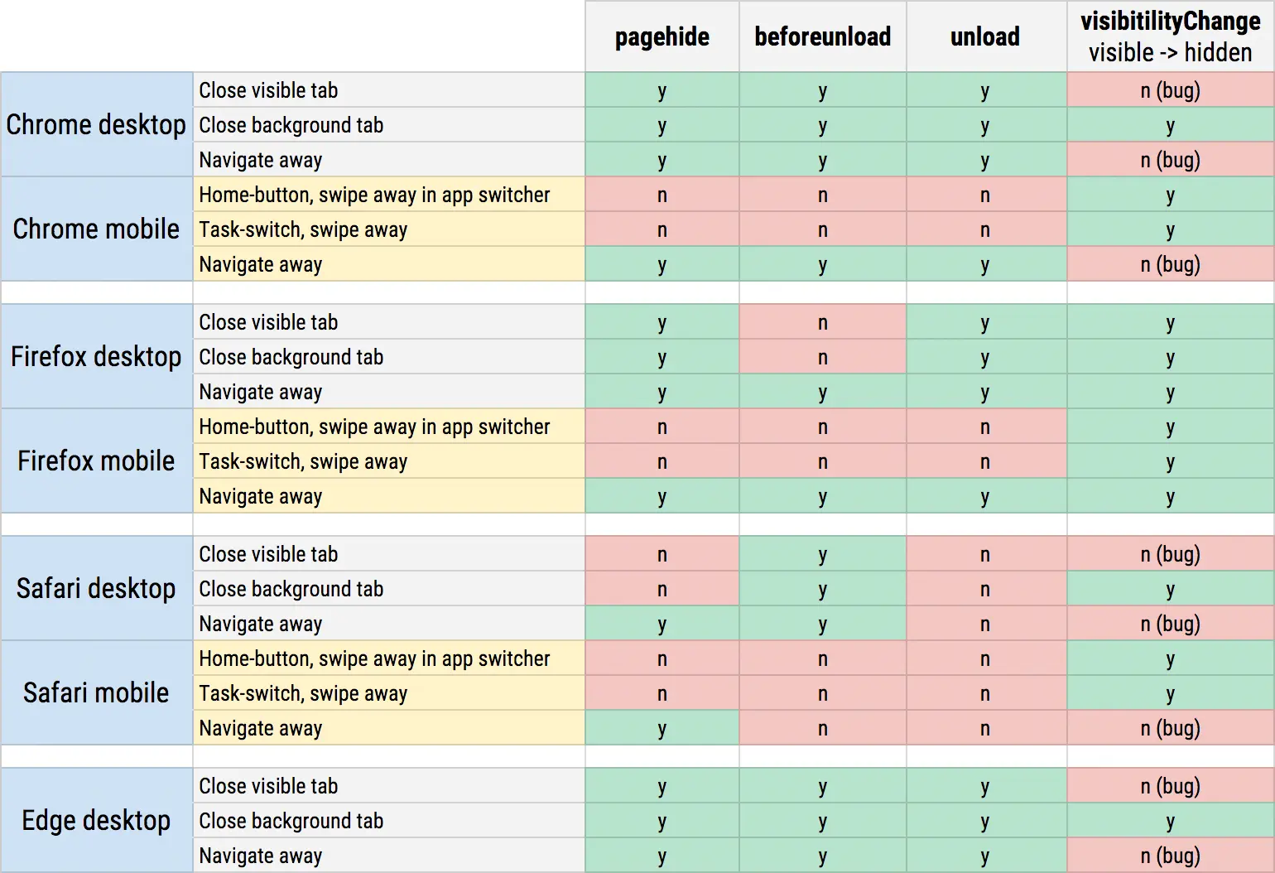Select the Safari mobile group label
1275x873 pixels.
[x=96, y=692]
